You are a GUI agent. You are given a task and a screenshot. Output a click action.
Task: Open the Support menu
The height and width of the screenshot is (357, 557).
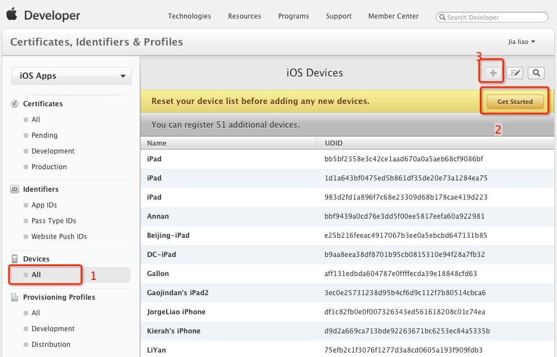pos(338,16)
